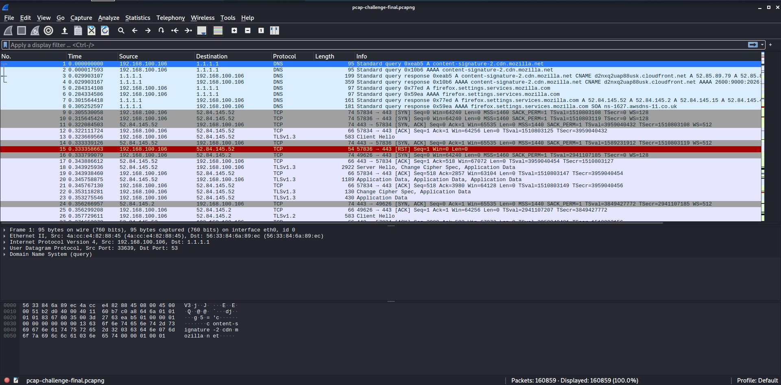This screenshot has width=781, height=385.
Task: Click the display filter input field
Action: (378, 45)
